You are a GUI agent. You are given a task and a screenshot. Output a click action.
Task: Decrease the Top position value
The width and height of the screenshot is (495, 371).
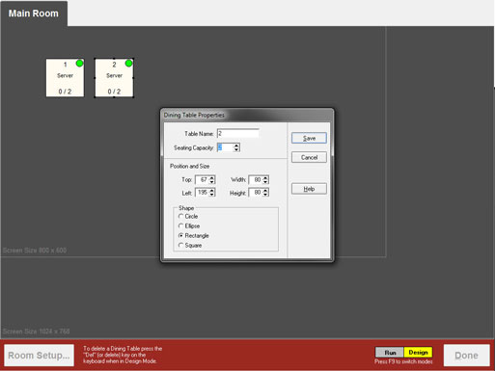coord(211,182)
